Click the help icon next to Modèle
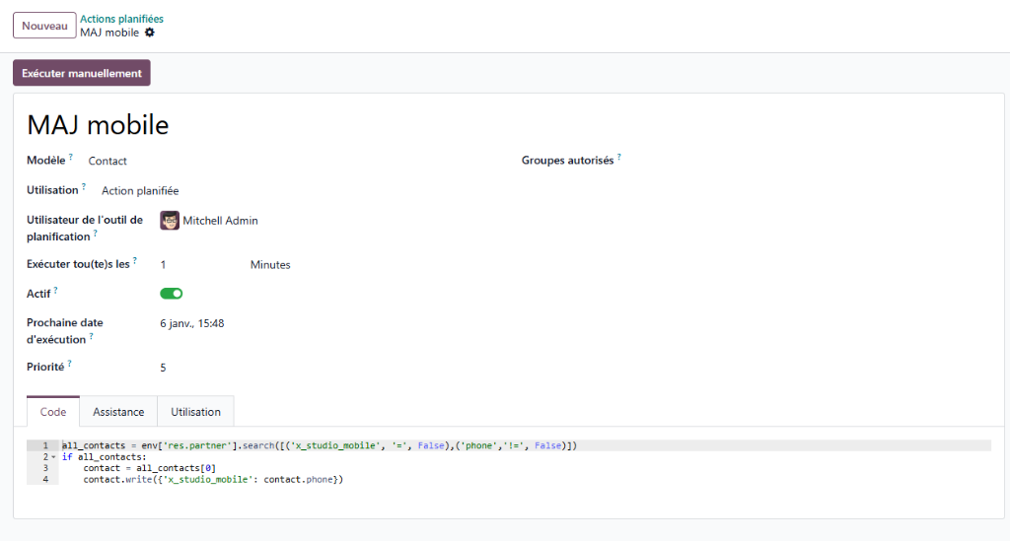Image resolution: width=1010 pixels, height=541 pixels. coord(71,157)
